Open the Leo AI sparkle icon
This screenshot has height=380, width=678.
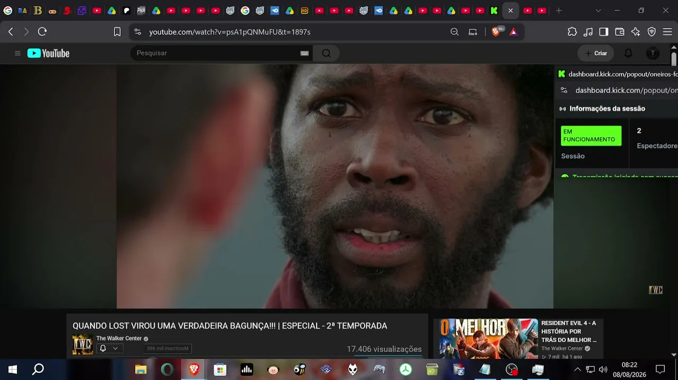click(x=636, y=32)
